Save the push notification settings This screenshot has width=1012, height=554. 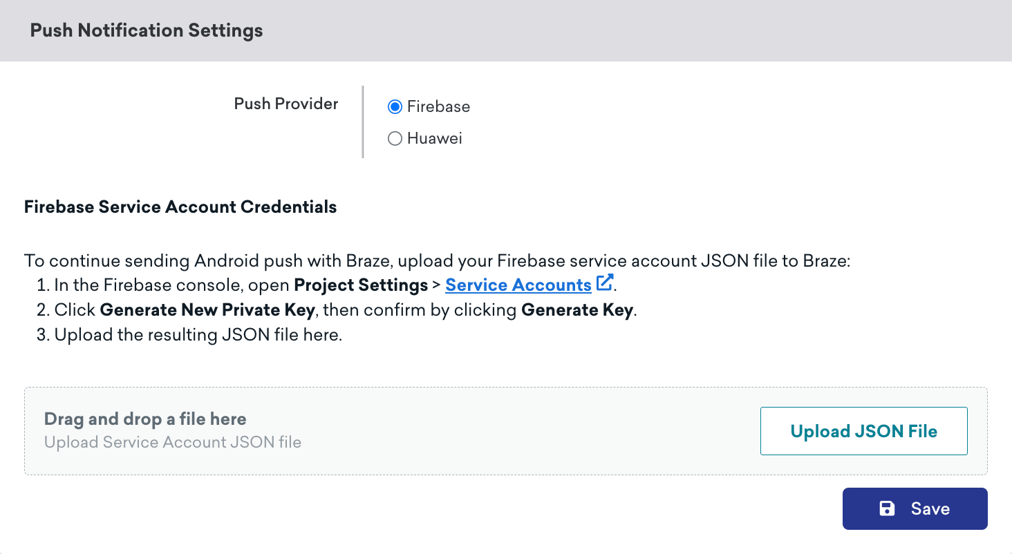[915, 508]
